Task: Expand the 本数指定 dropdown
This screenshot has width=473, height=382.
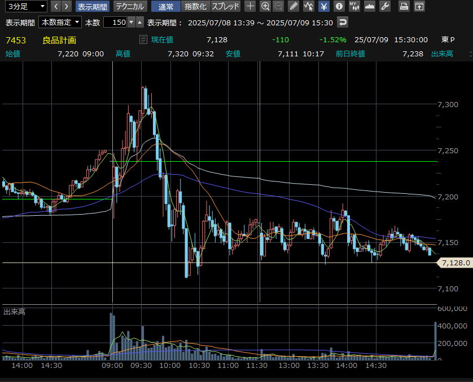Action: 60,23
